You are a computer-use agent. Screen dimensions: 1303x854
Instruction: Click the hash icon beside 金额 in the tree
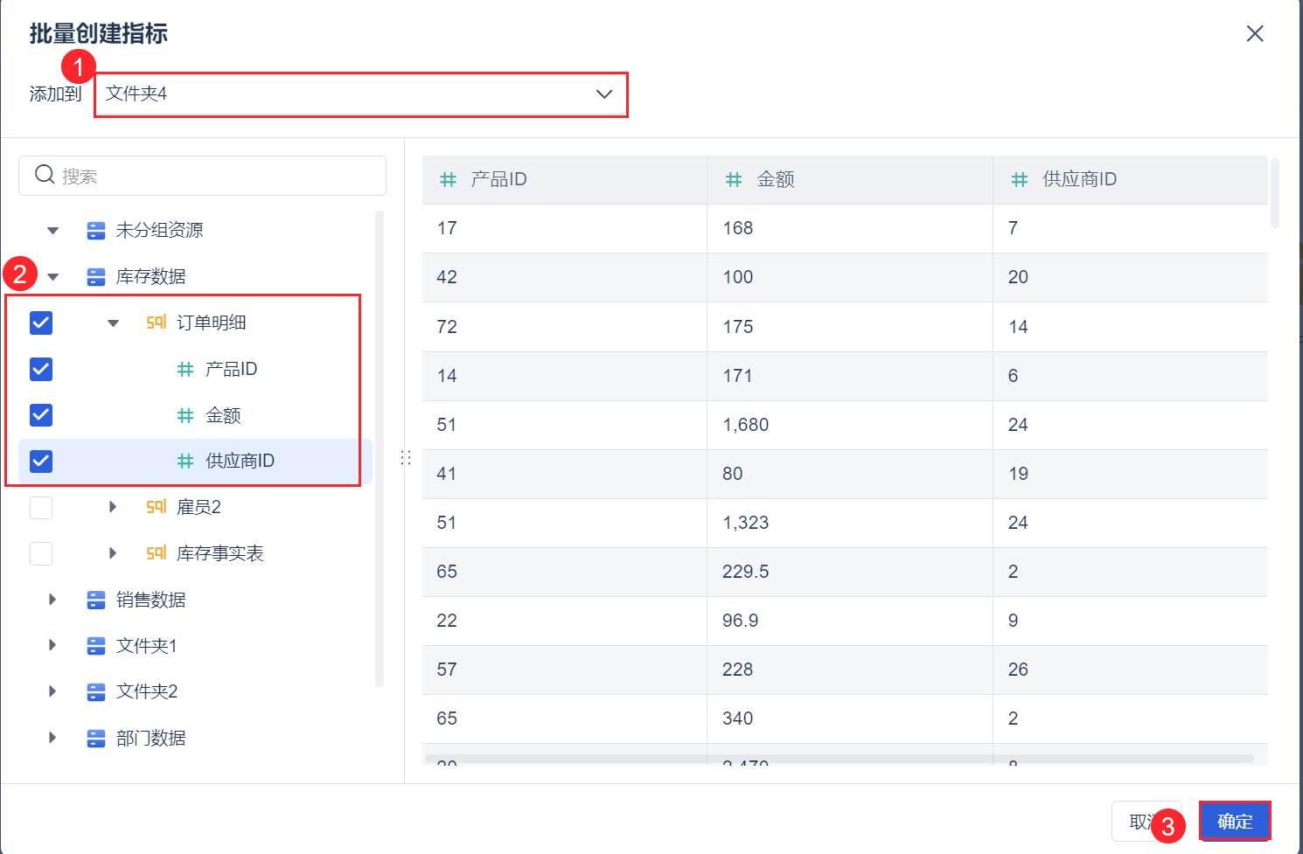click(185, 415)
